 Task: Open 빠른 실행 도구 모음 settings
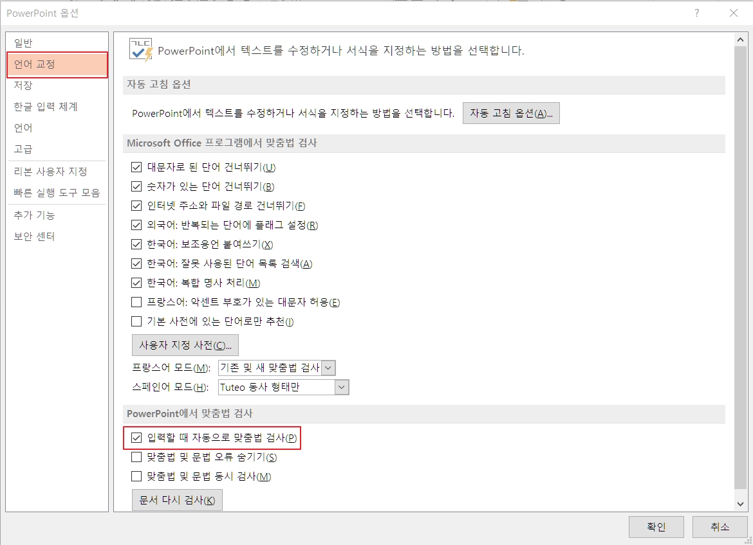pyautogui.click(x=57, y=193)
